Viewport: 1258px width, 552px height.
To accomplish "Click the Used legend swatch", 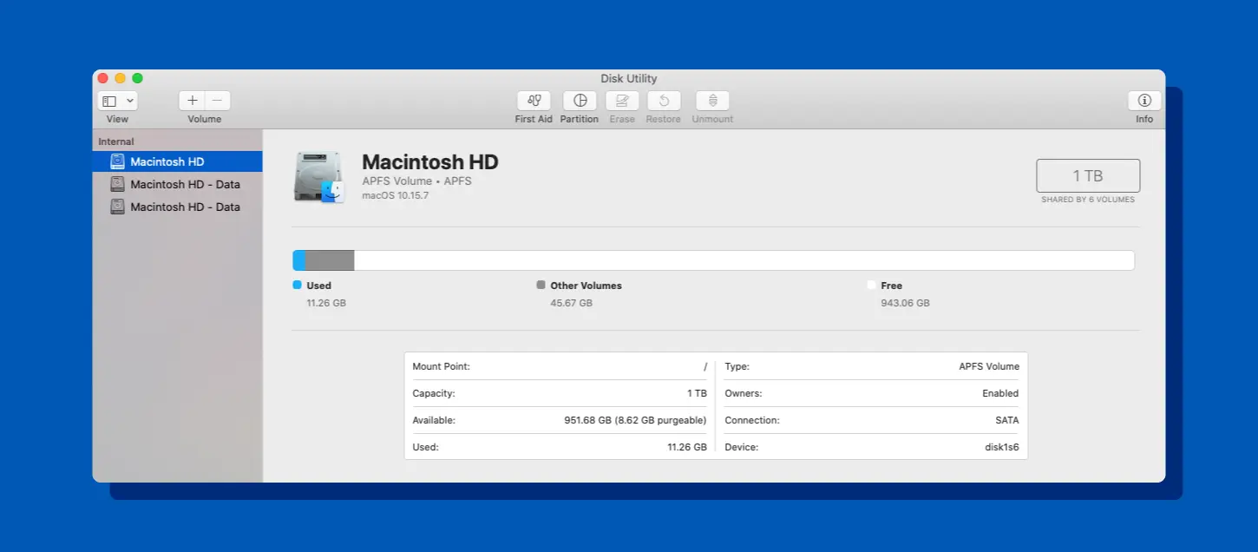I will [294, 285].
